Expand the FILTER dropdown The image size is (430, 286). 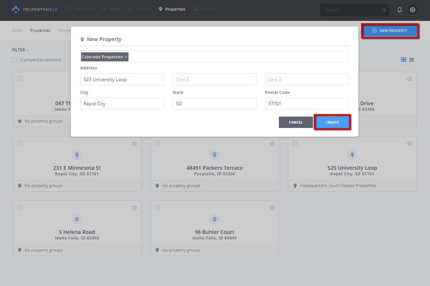point(20,50)
